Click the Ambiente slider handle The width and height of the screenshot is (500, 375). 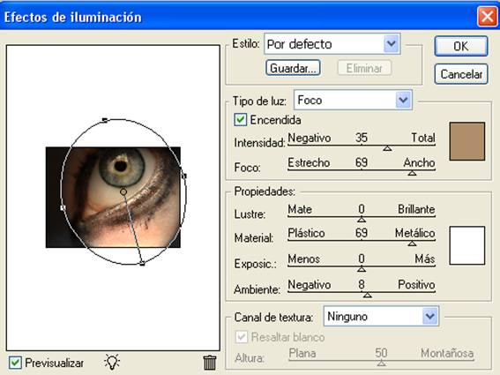[368, 296]
